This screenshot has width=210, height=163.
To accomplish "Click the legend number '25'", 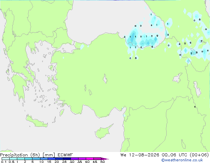I will pyautogui.click(x=64, y=162).
